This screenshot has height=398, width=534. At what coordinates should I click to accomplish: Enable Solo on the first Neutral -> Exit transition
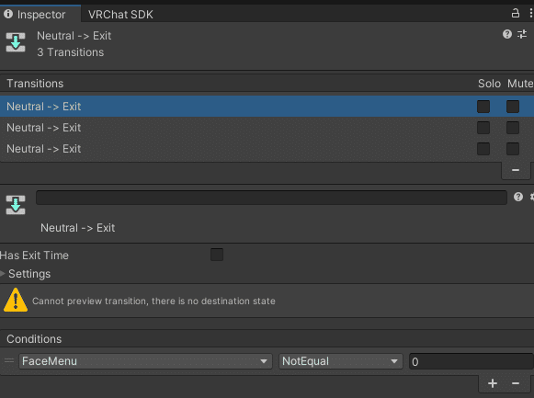(483, 107)
